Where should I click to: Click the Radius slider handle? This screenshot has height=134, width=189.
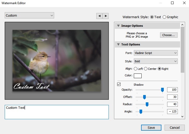(147, 104)
